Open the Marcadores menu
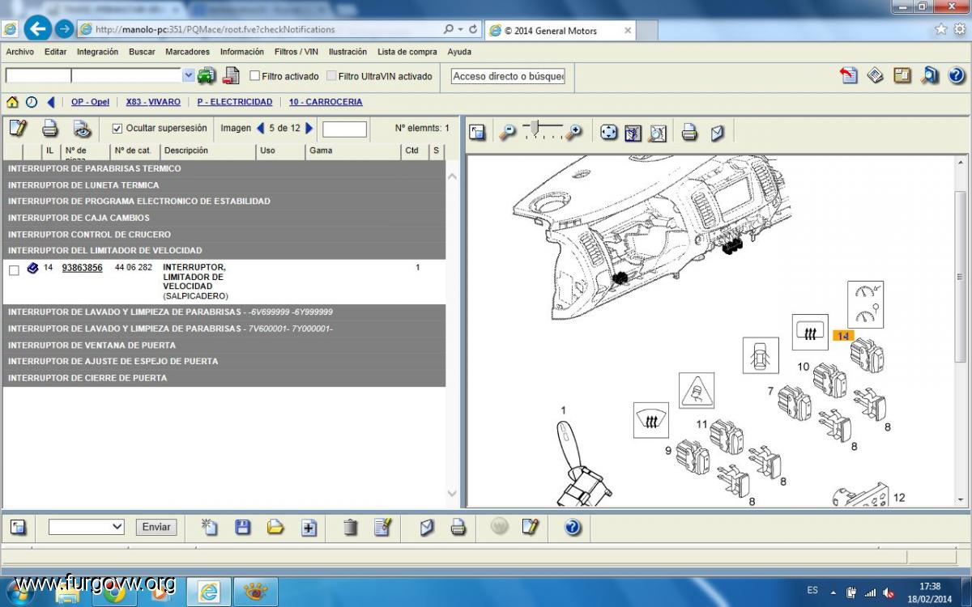The height and width of the screenshot is (607, 972). (x=187, y=52)
